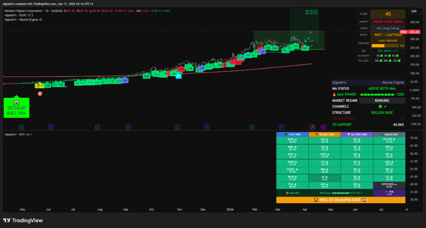This screenshot has width=426, height=228.
Task: Click the pickaxe icon in METALS header
Action: click(317, 134)
